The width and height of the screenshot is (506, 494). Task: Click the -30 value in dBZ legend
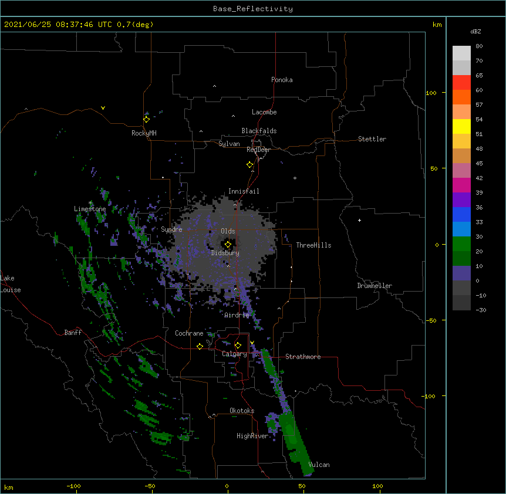[481, 310]
